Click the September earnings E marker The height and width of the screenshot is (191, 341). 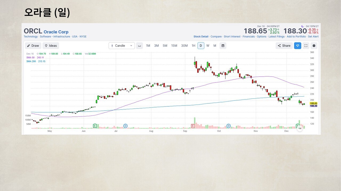(x=193, y=126)
